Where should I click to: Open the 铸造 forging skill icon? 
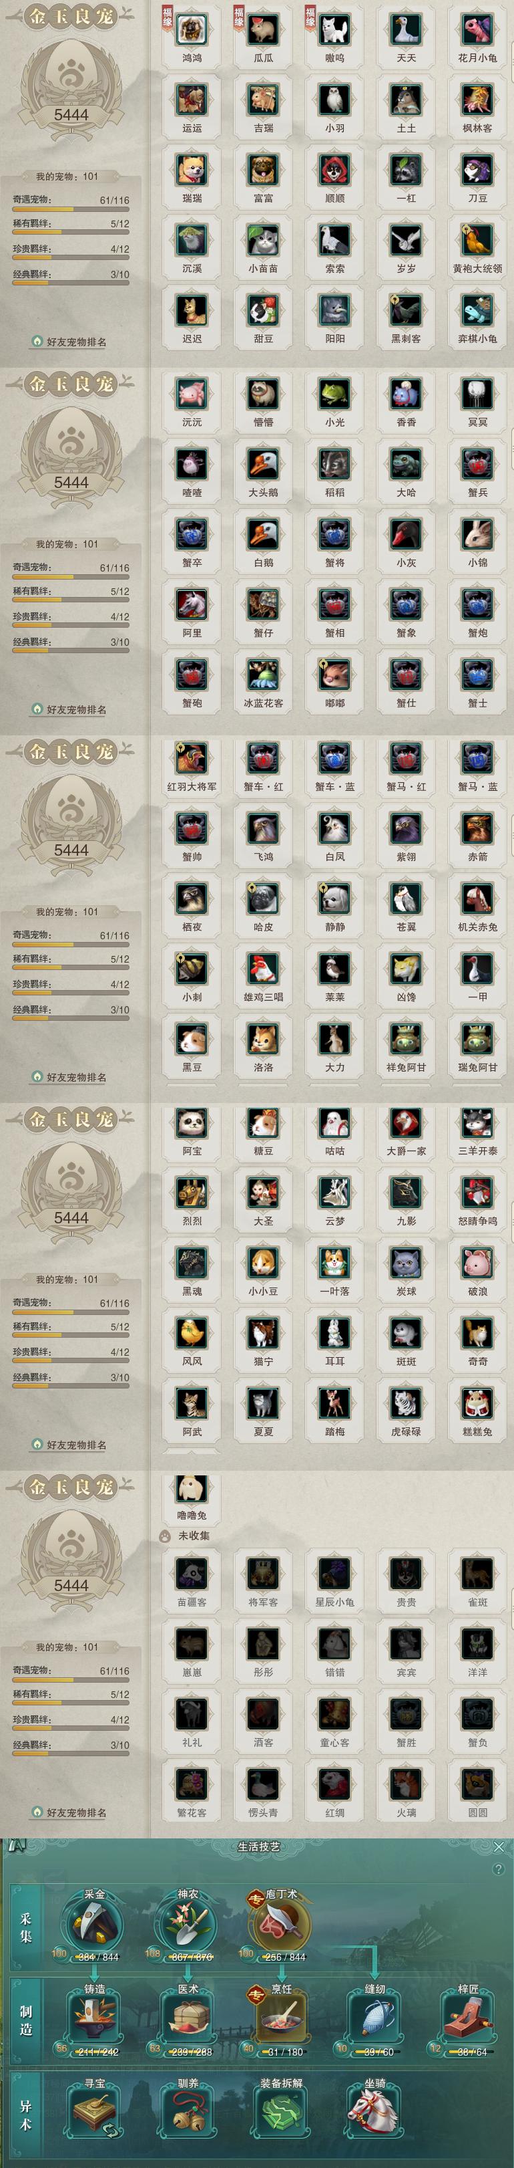tap(94, 2021)
